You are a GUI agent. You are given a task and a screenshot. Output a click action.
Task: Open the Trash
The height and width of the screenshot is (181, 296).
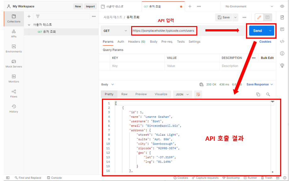(x=266, y=178)
